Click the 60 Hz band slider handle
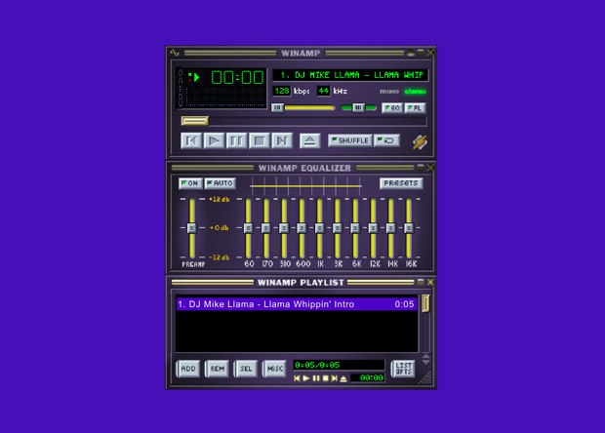 pos(248,228)
